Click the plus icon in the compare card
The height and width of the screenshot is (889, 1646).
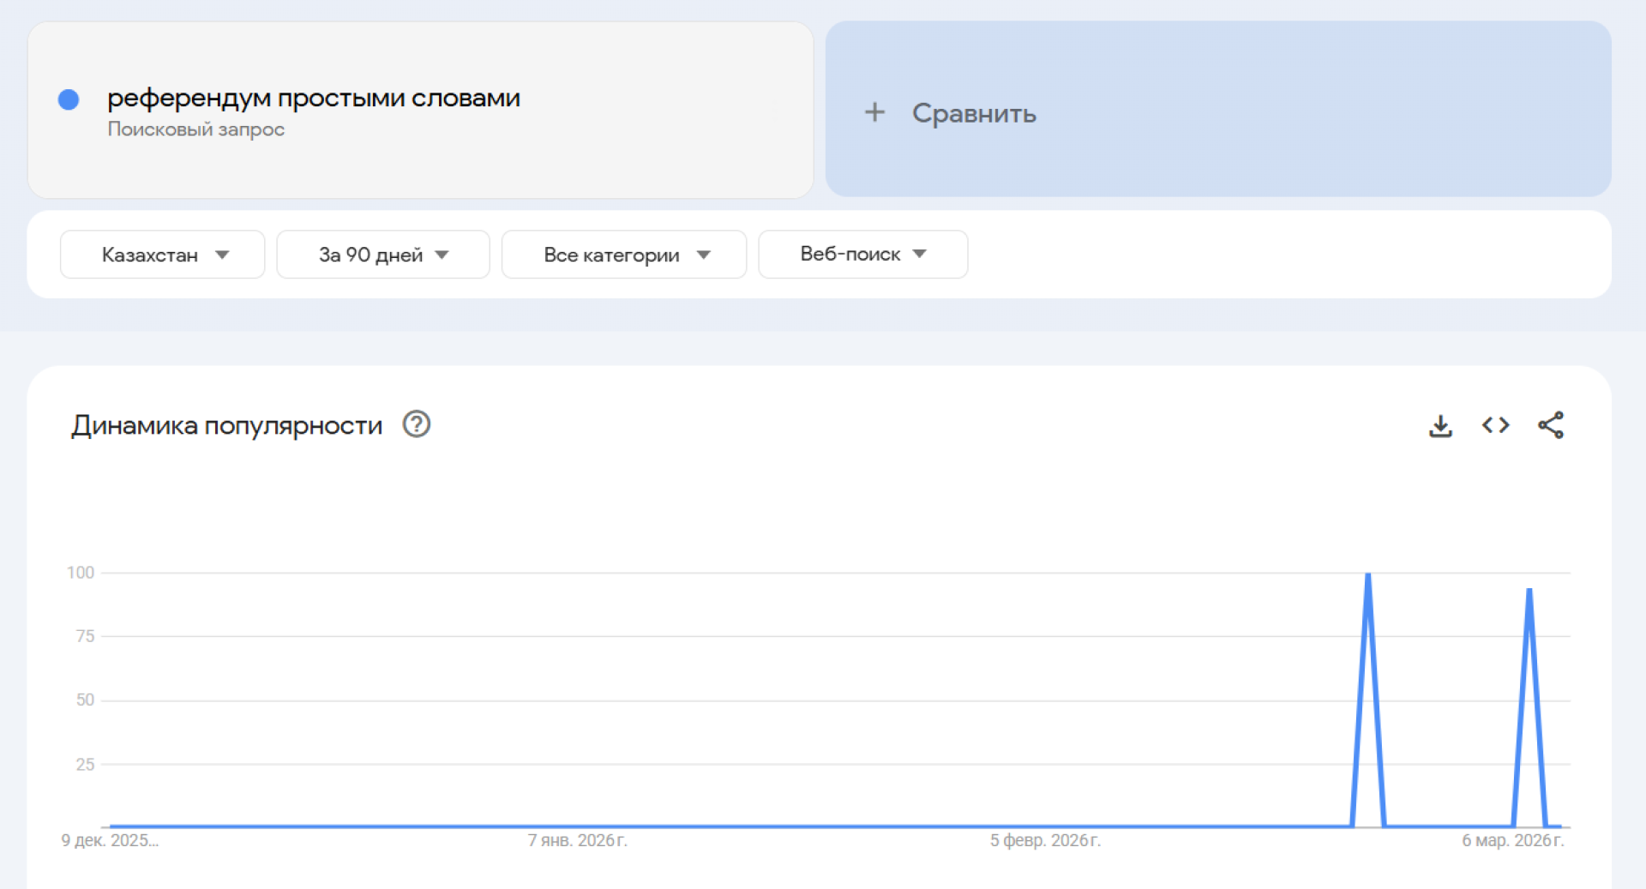(874, 112)
